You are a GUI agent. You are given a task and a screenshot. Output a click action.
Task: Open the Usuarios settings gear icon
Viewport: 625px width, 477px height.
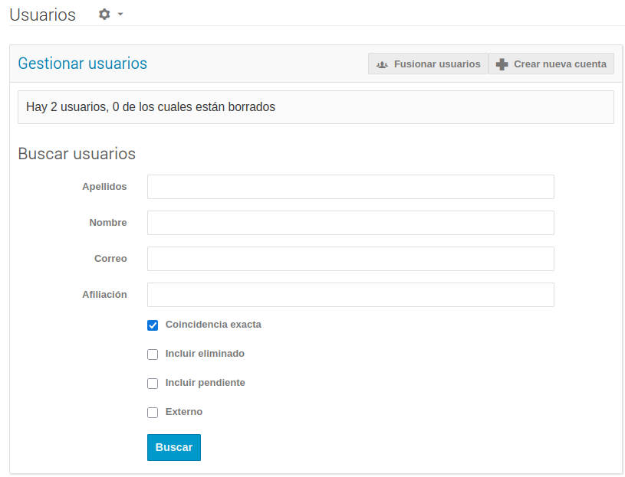coord(104,15)
